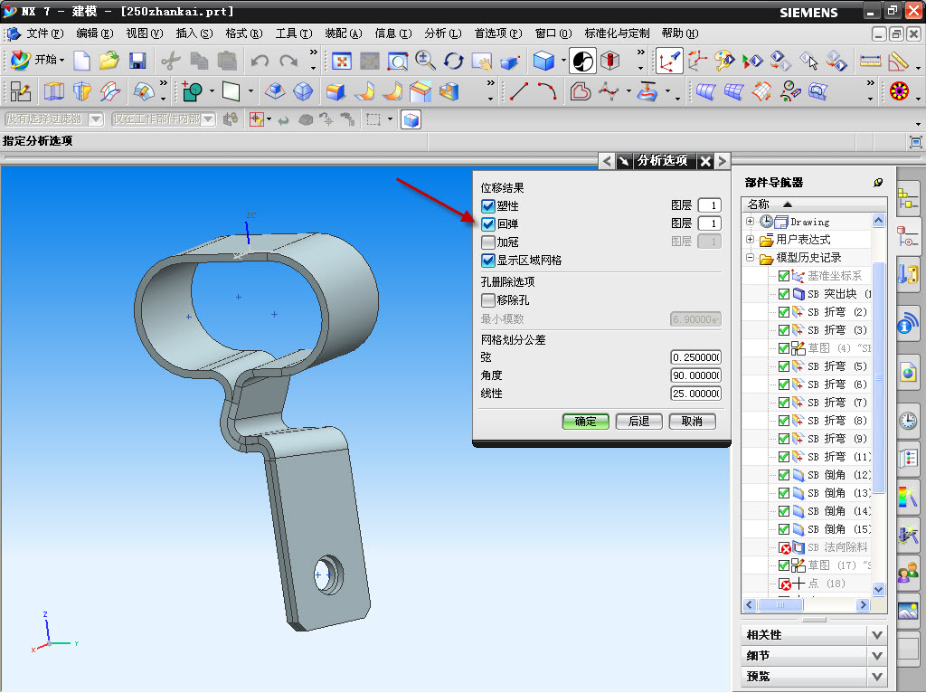This screenshot has height=693, width=926.
Task: Expand the 预览 panel
Action: pos(877,677)
